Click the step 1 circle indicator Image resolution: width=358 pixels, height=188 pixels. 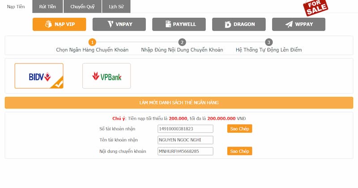(x=92, y=42)
